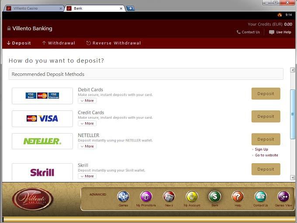Open the Bank dollar icon

click(215, 197)
